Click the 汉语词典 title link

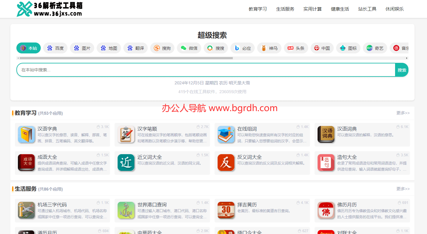[347, 129]
